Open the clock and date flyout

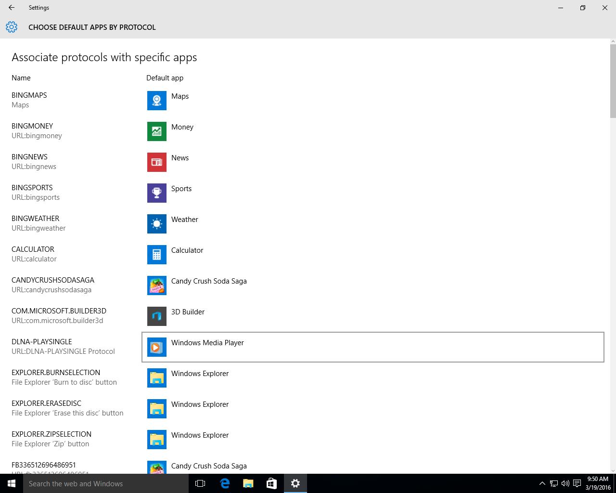(598, 483)
